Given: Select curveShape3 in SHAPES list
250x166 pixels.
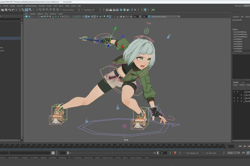Looking at the screenshot, I should tap(238, 44).
